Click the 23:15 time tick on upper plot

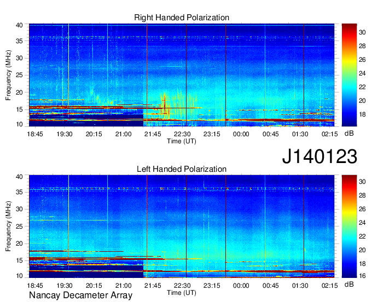click(212, 134)
